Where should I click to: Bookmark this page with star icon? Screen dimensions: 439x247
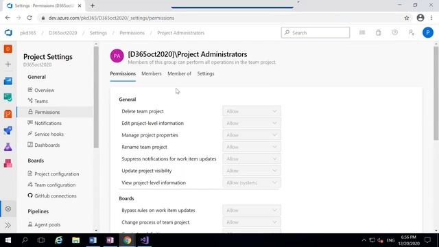(x=407, y=18)
